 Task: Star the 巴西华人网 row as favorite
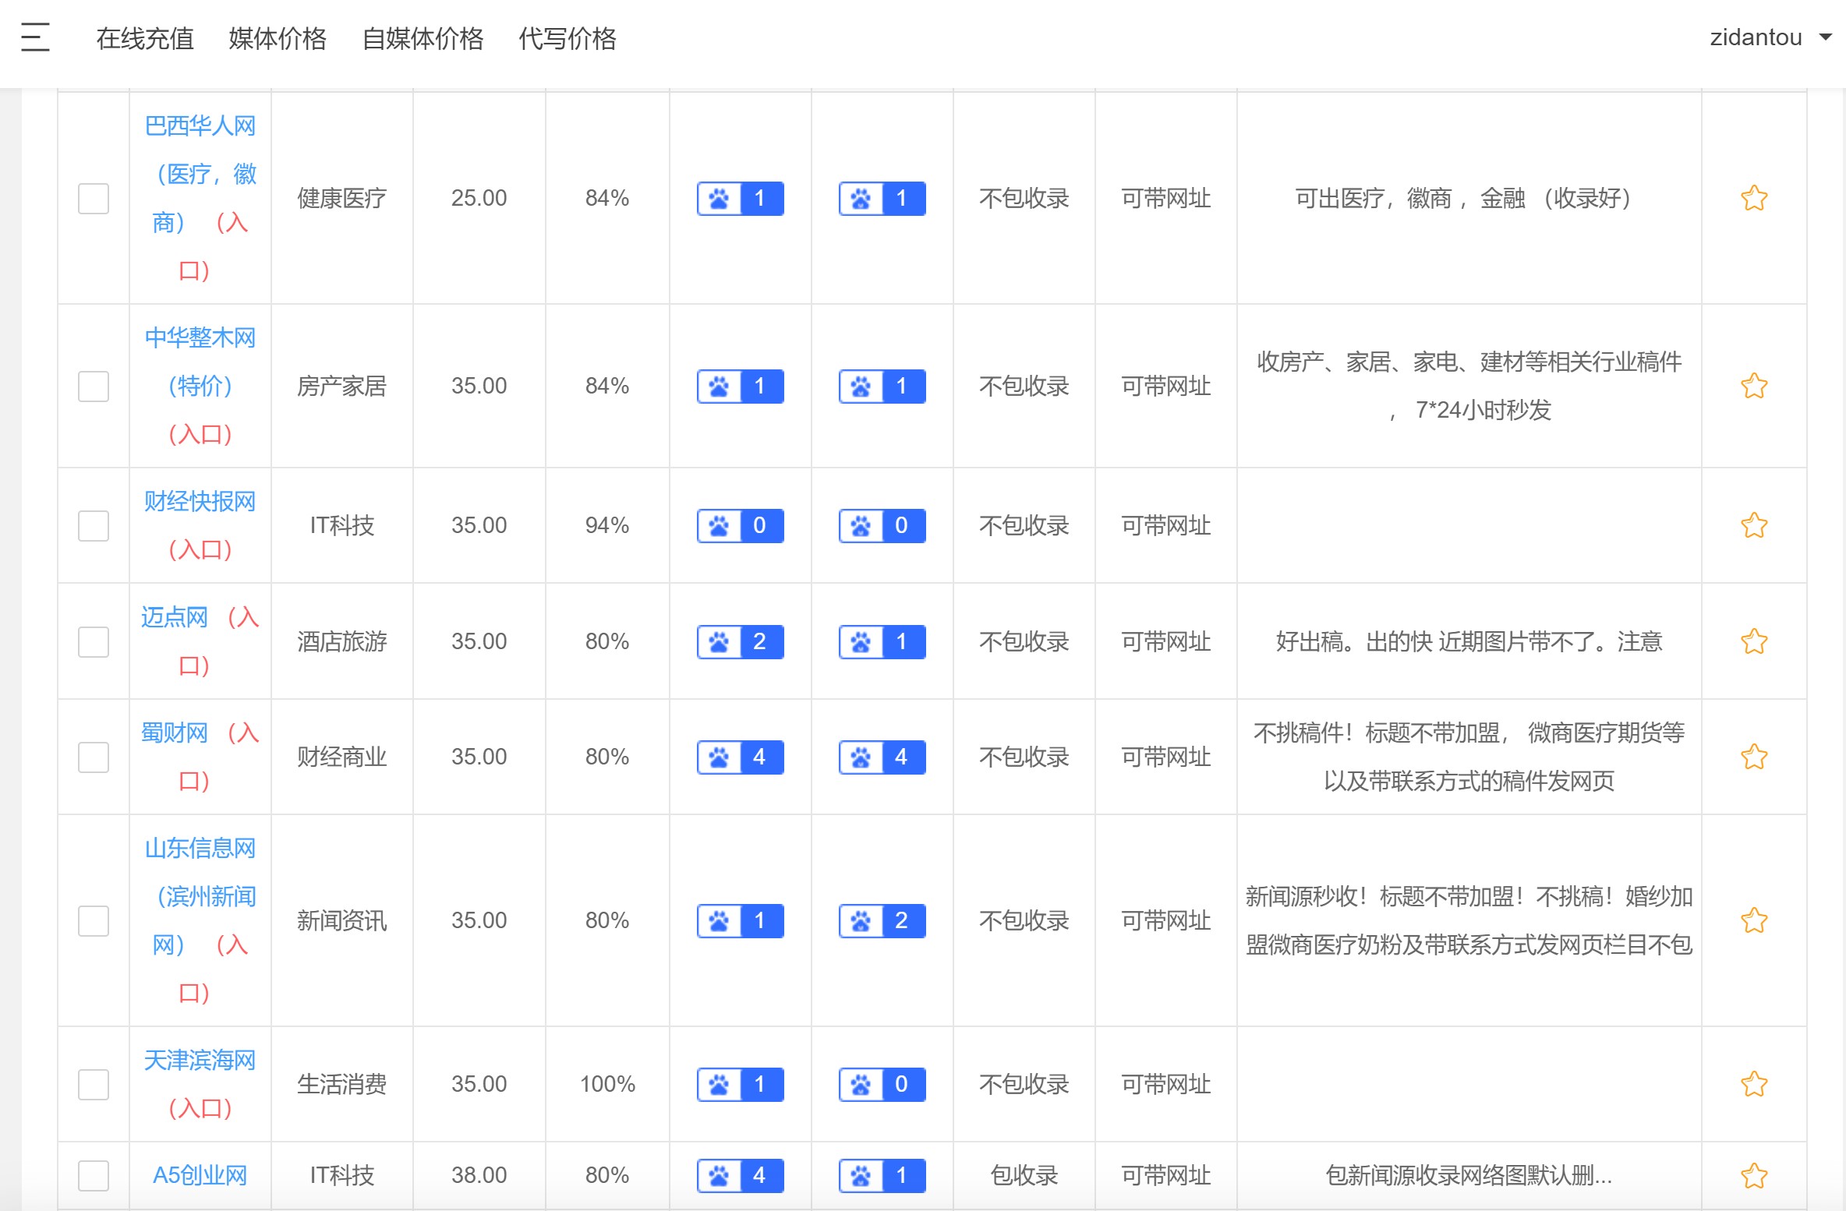1754,198
